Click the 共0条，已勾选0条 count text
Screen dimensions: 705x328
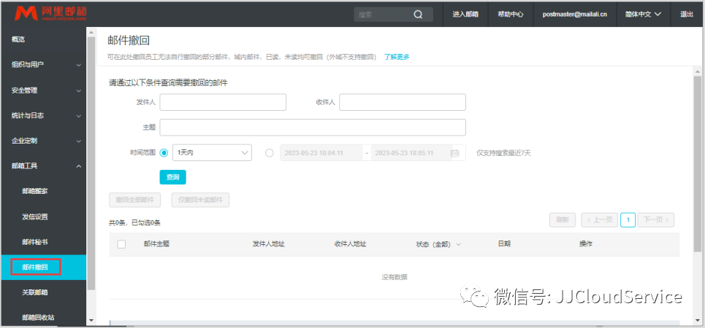(135, 222)
